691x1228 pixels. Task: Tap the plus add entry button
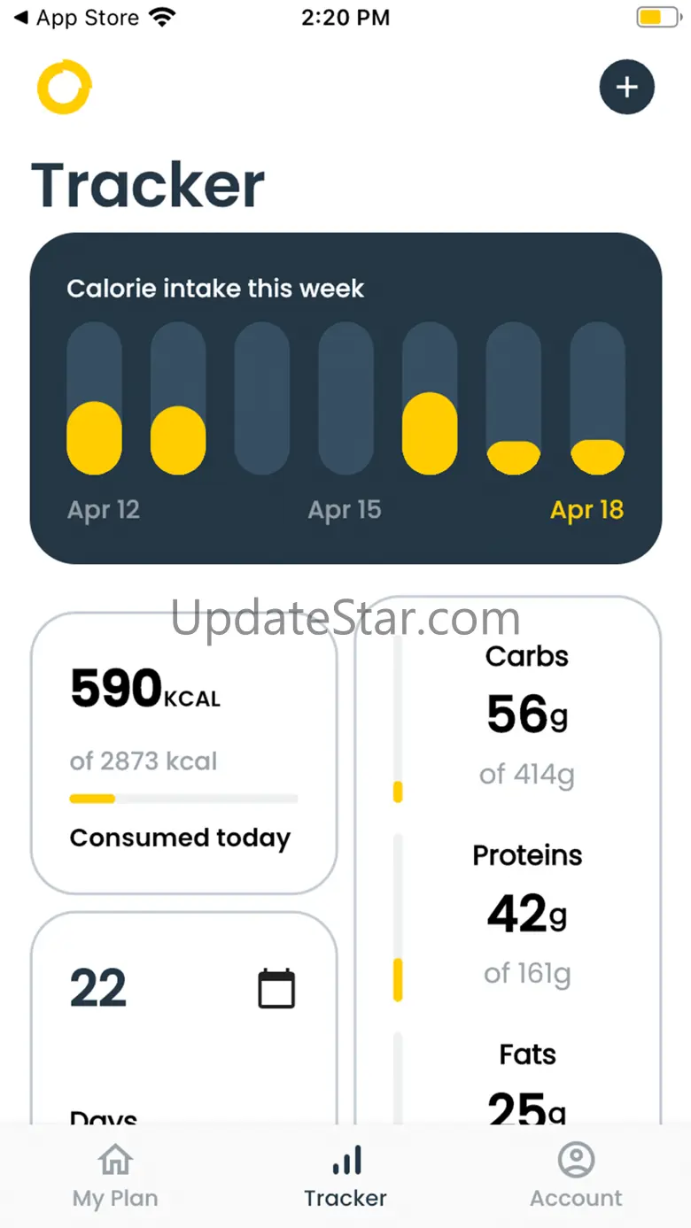click(x=626, y=87)
